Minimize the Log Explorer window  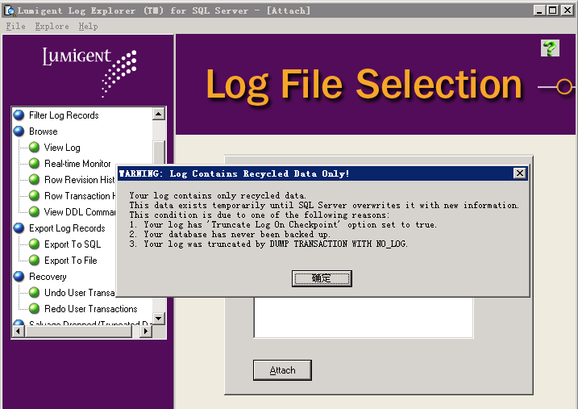pos(539,10)
